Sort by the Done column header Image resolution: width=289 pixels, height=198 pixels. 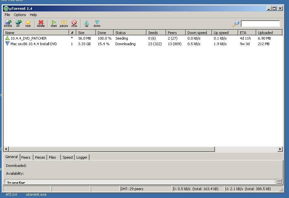click(105, 33)
